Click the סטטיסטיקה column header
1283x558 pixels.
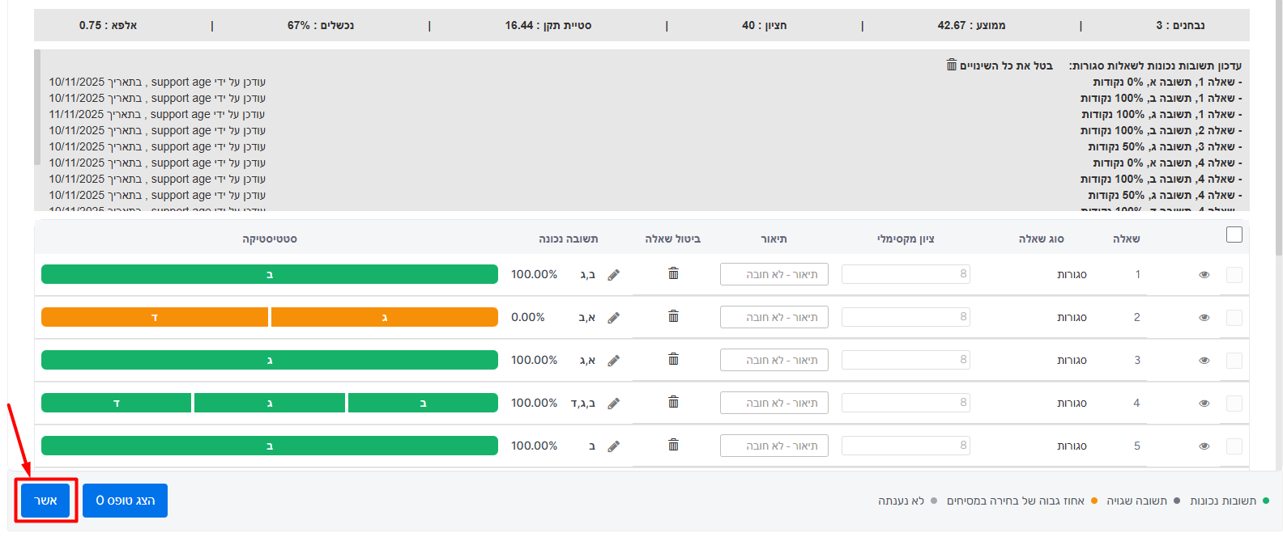pyautogui.click(x=270, y=239)
